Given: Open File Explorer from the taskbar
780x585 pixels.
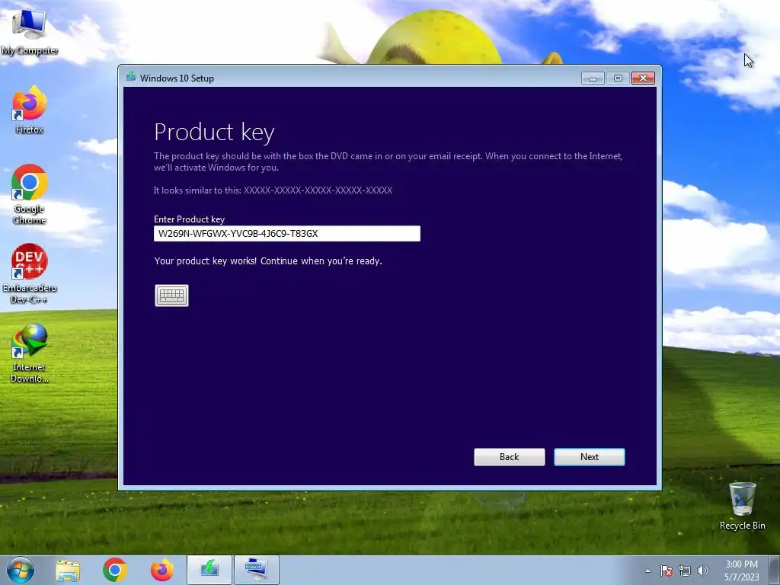Looking at the screenshot, I should (x=68, y=570).
